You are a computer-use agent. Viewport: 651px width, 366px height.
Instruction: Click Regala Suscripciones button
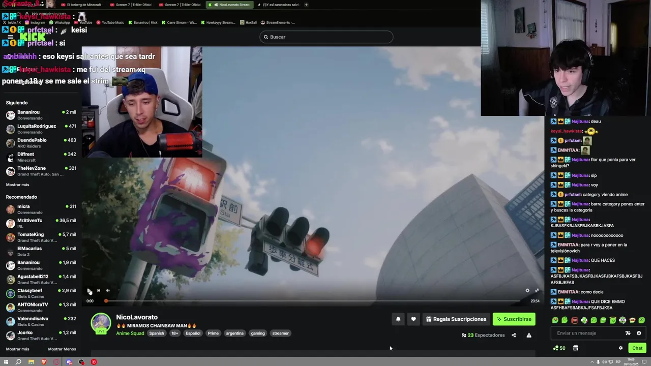(456, 319)
